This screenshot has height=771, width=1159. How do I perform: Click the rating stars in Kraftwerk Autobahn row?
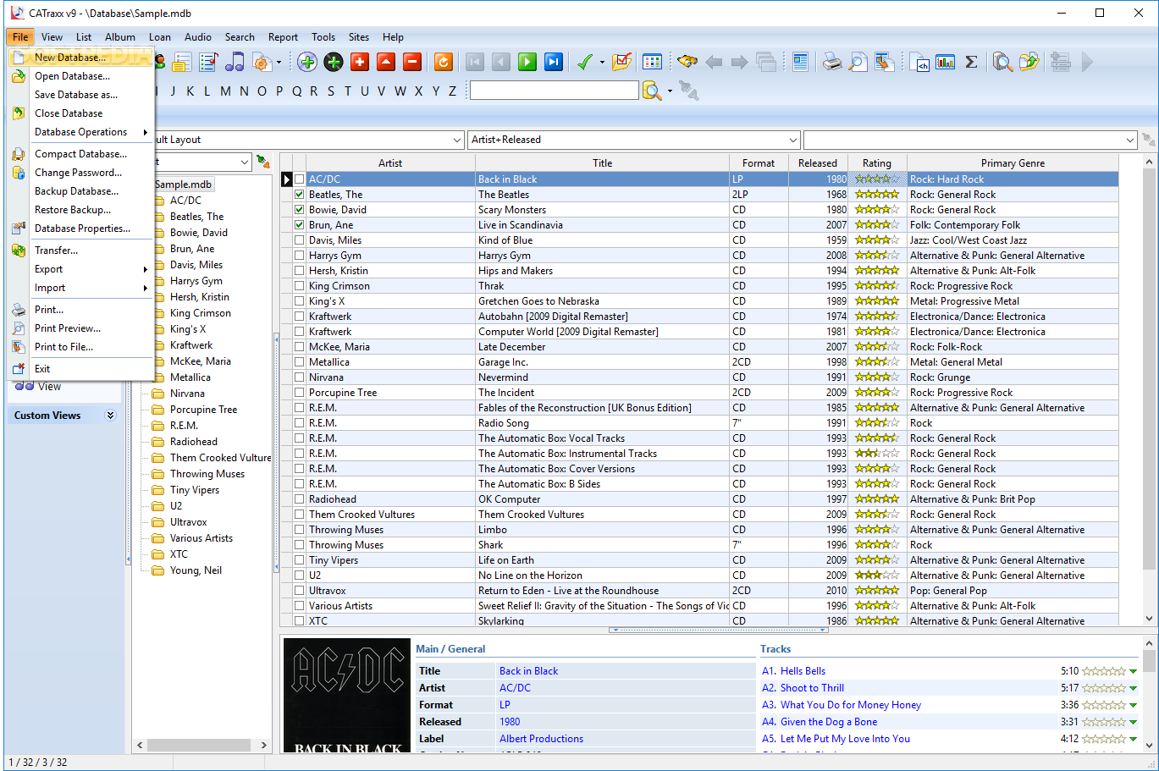pyautogui.click(x=876, y=317)
